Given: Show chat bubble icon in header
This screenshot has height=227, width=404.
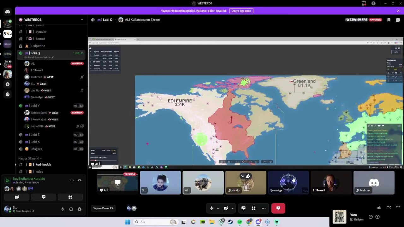Looking at the screenshot, I should tap(398, 20).
